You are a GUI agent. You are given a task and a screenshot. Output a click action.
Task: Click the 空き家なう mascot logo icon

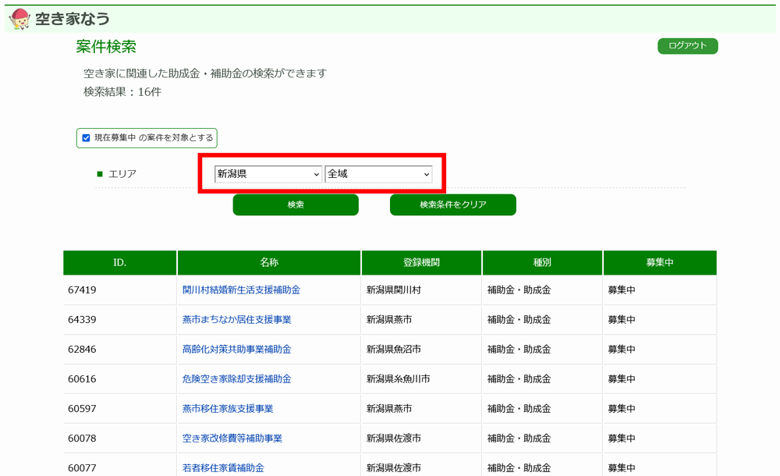point(19,19)
